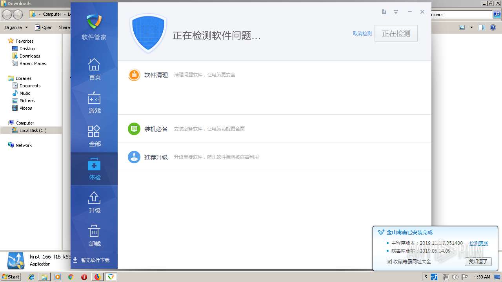Click Computer breadcrumb in address bar
Viewport: 502px width, 282px height.
(x=52, y=14)
